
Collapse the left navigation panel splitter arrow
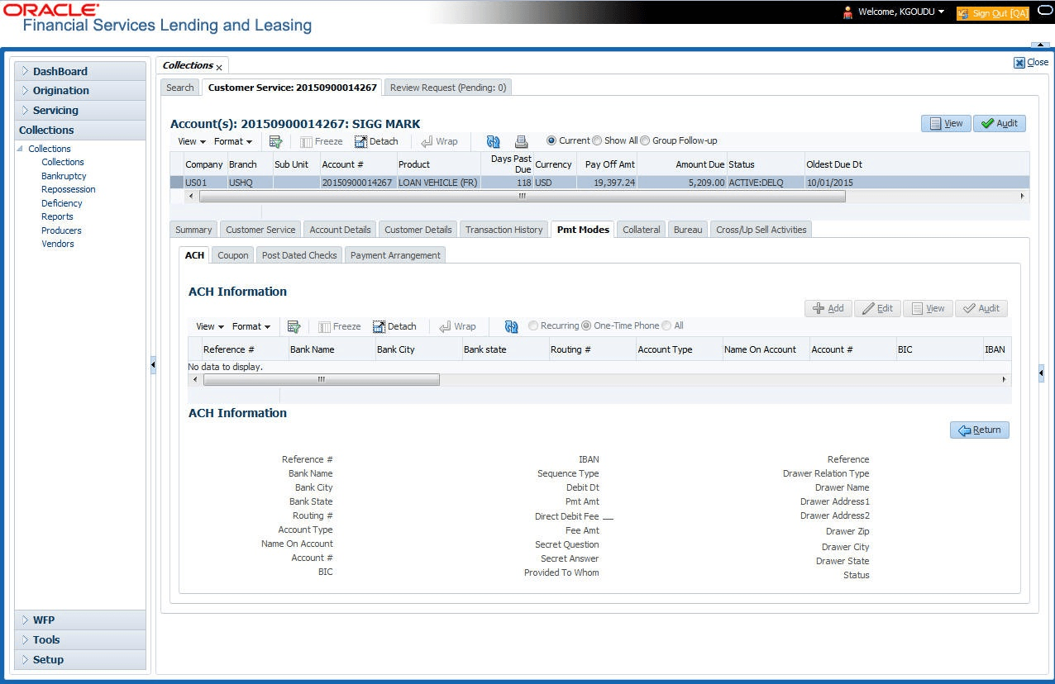point(153,365)
